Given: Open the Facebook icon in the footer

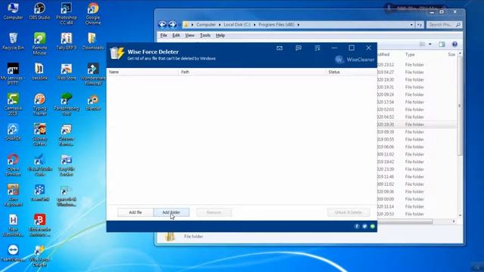Looking at the screenshot, I should tap(357, 227).
